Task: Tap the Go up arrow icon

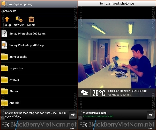Action: [x=7, y=19]
